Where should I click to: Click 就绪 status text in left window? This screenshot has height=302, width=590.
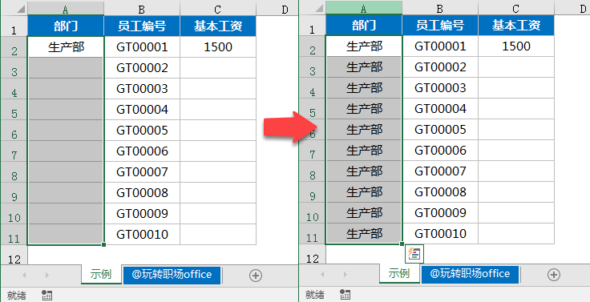point(17,296)
